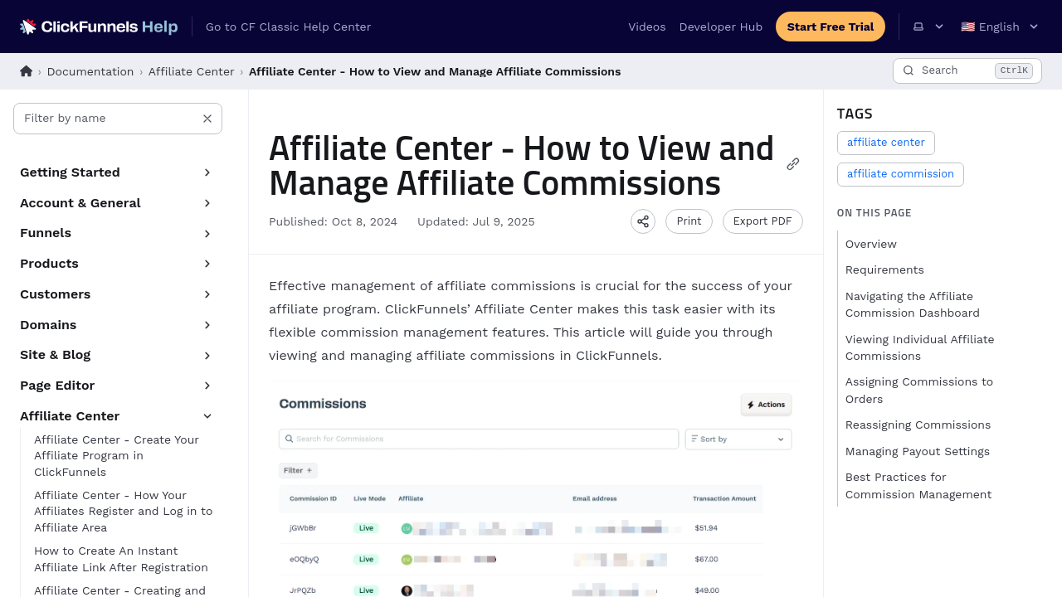1062x597 pixels.
Task: Select the affiliate center tag
Action: 886,143
